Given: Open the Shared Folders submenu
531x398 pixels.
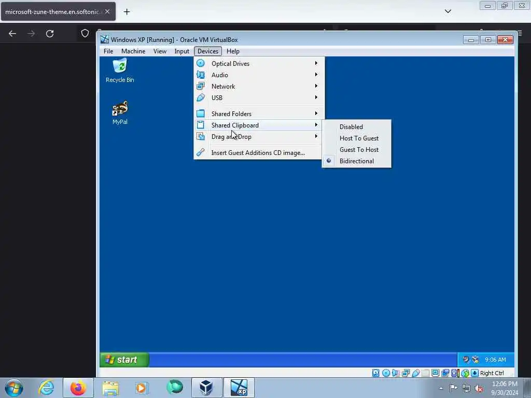Looking at the screenshot, I should click(259, 113).
